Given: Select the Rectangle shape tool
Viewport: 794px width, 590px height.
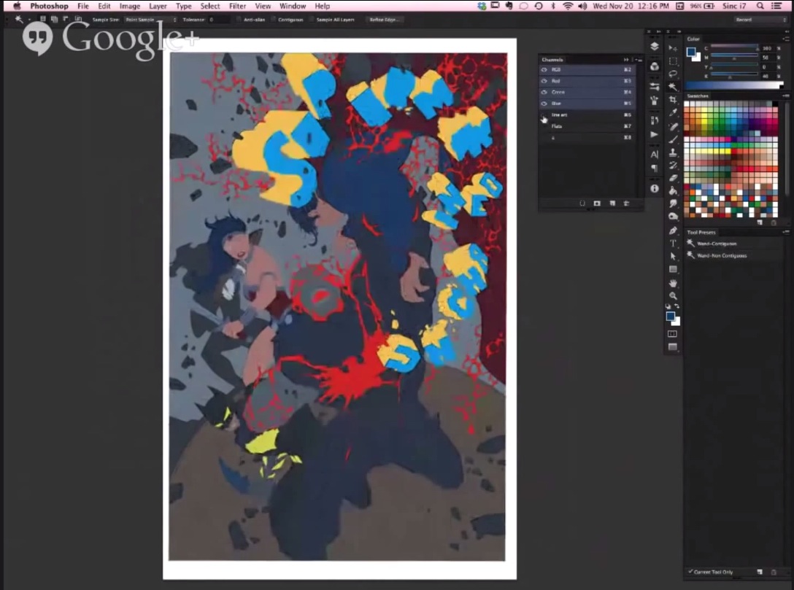Looking at the screenshot, I should pyautogui.click(x=673, y=270).
